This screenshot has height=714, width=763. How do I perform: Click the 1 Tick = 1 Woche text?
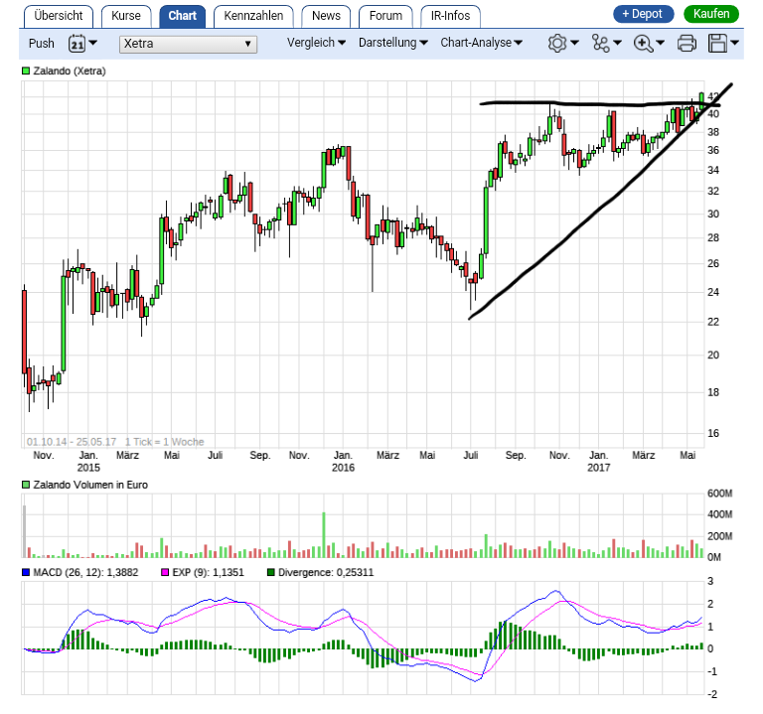pos(165,442)
